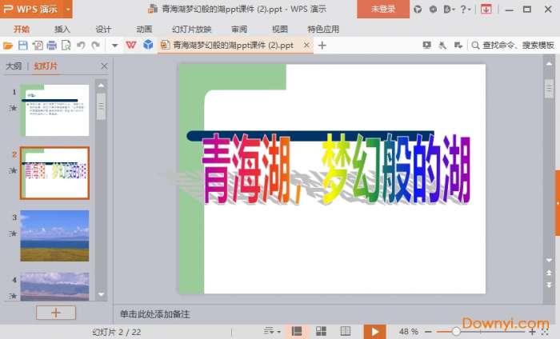
Task: Click the notes field 单击此处添加备注
Action: point(155,314)
